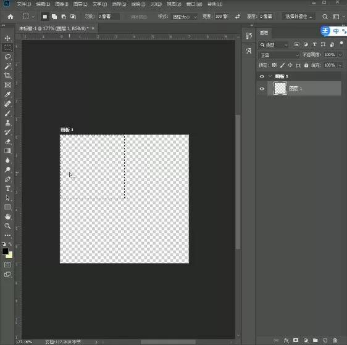The height and width of the screenshot is (345, 347).
Task: Open the Edit Toolbar three-dots menu
Action: [x=7, y=235]
